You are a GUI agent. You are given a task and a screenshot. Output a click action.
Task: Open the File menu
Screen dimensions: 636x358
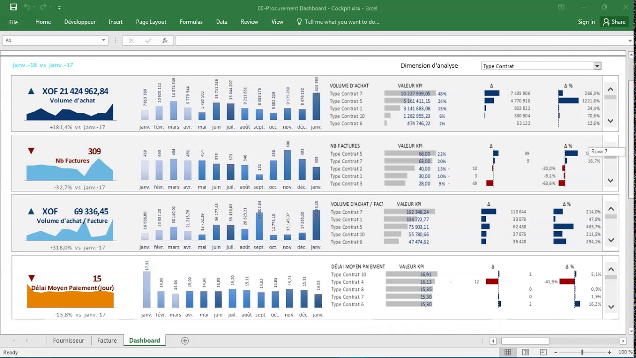(13, 22)
